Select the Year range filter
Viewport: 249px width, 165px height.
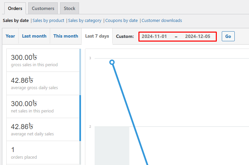tap(10, 36)
